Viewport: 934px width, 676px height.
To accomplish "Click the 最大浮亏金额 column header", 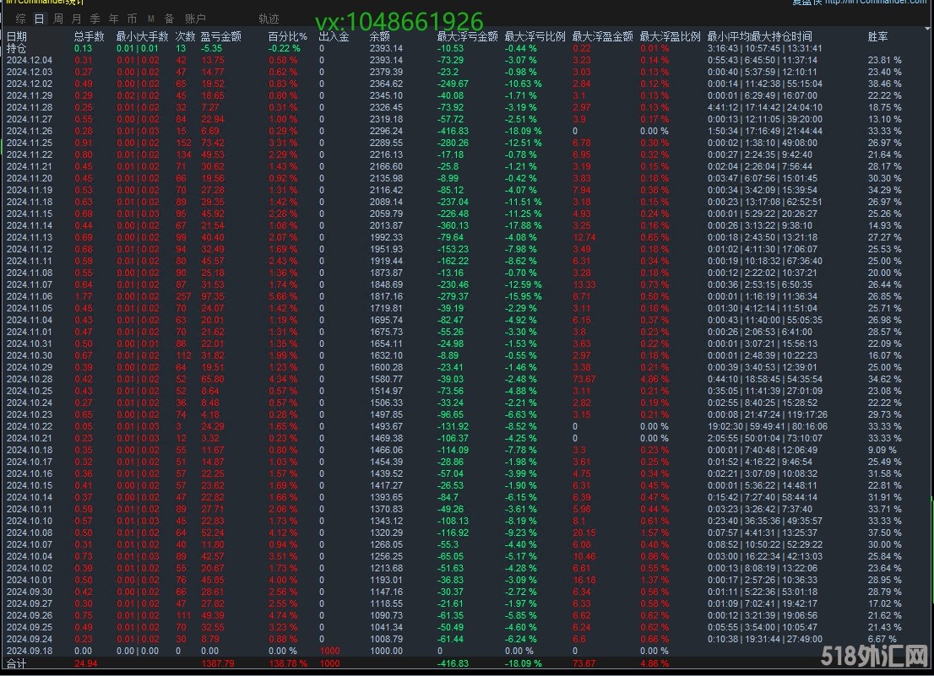I will 468,37.
